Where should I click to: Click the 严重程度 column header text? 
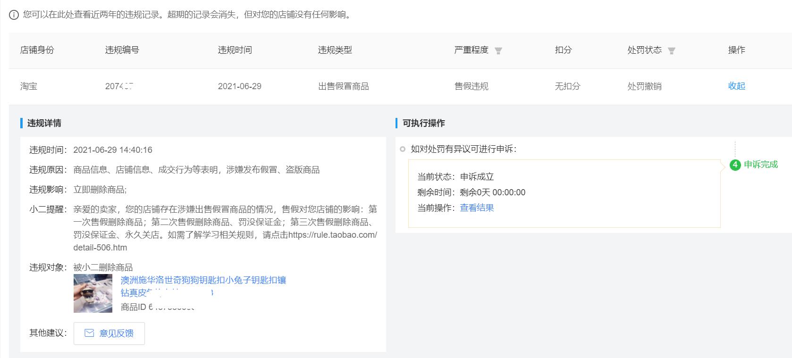pos(471,50)
